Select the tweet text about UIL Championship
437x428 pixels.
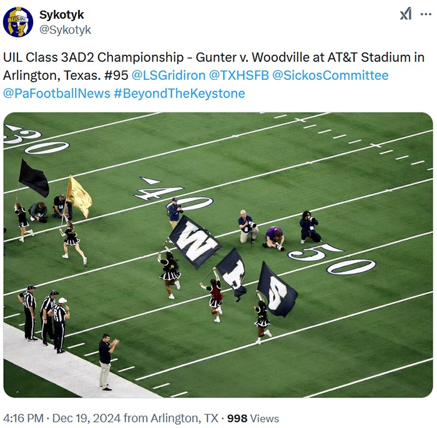click(x=214, y=75)
